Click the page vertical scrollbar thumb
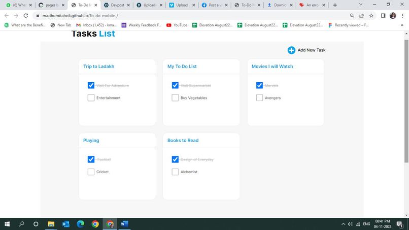The height and width of the screenshot is (230, 409). [x=406, y=102]
